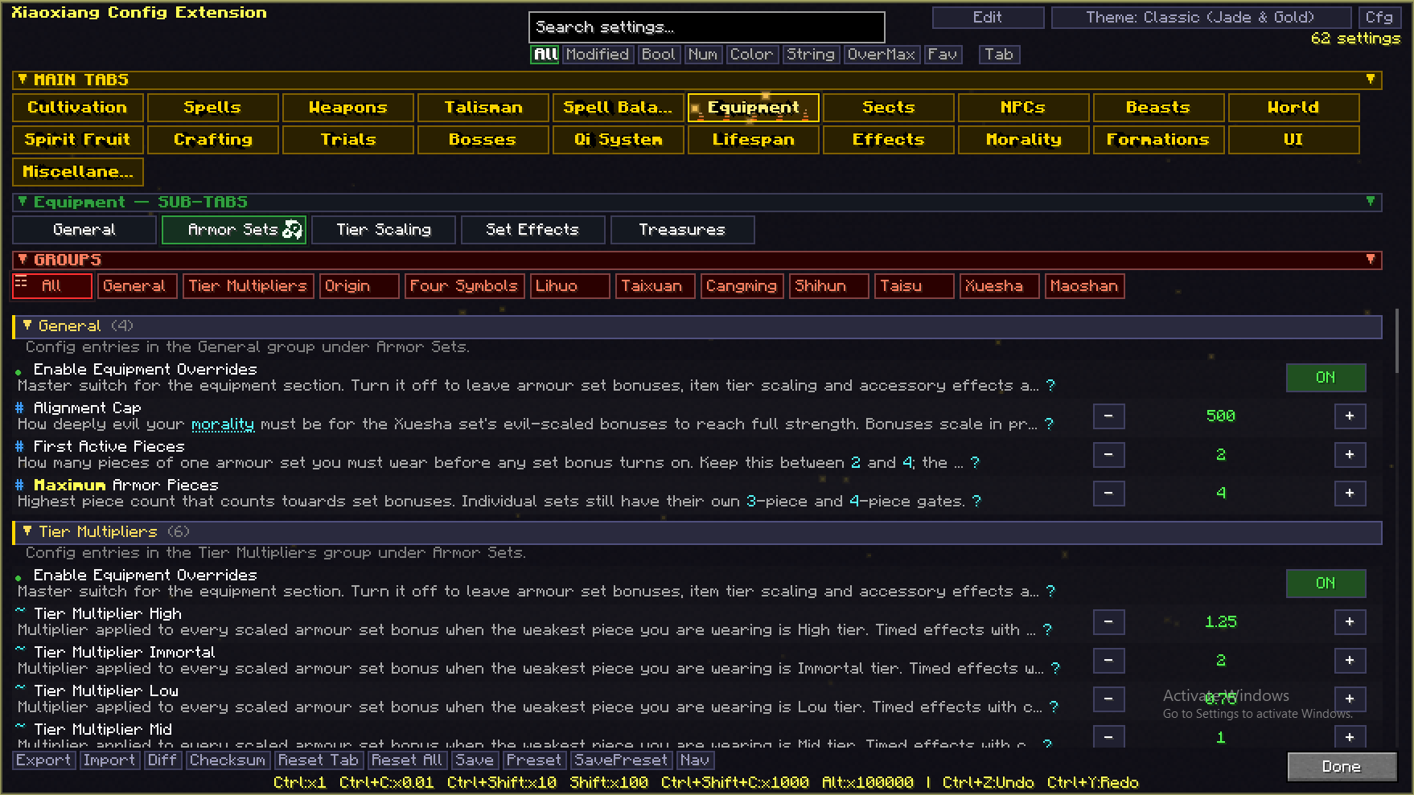1414x795 pixels.
Task: Click the Done button
Action: tap(1342, 766)
